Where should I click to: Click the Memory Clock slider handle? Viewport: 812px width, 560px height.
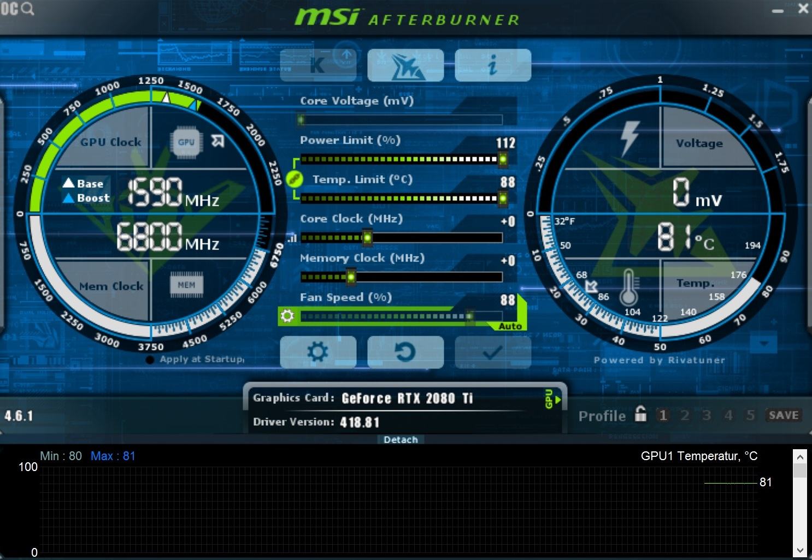click(x=351, y=277)
